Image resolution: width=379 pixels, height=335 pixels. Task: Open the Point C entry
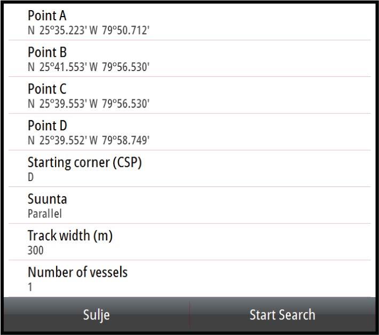(x=189, y=95)
